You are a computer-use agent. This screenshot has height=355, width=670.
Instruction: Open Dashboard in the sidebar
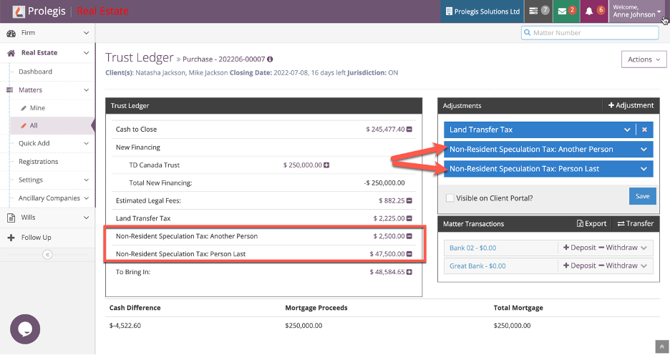coord(35,72)
